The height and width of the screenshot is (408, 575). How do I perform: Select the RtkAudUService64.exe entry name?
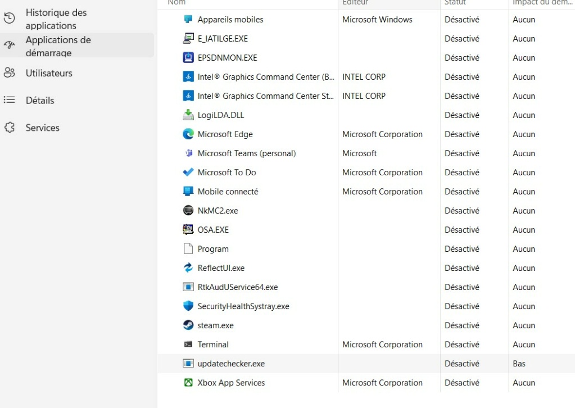point(238,287)
